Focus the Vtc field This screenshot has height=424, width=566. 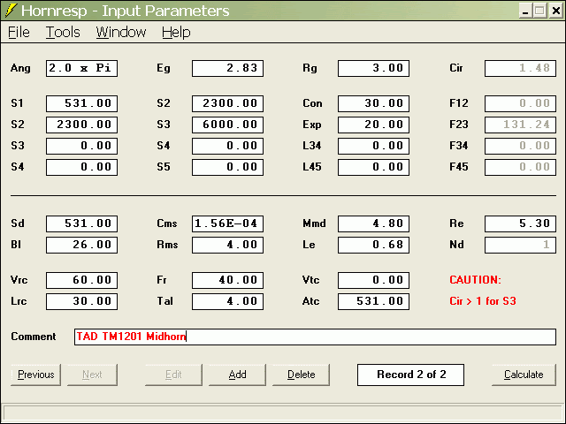[x=373, y=280]
